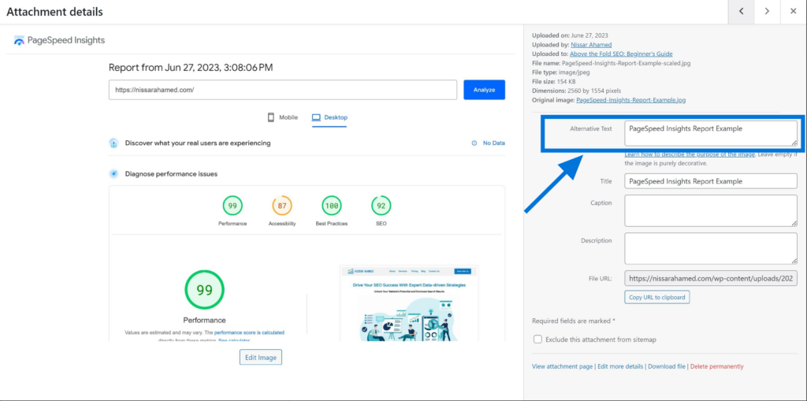Click the Performance score 99 gauge
This screenshot has height=401, width=807.
tap(232, 206)
